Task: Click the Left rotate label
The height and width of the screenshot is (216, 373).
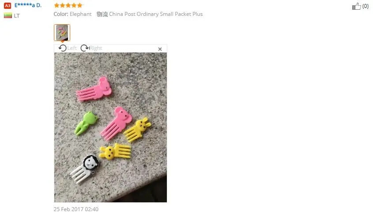Action: click(72, 48)
